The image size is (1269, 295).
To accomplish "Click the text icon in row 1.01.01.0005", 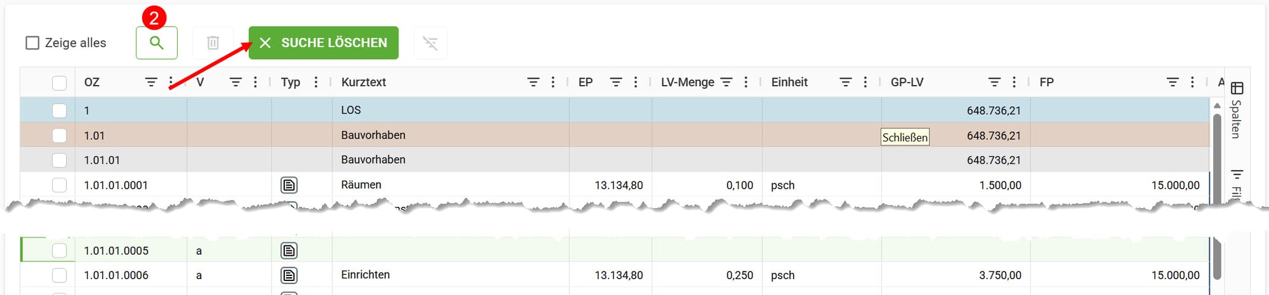I will point(289,251).
